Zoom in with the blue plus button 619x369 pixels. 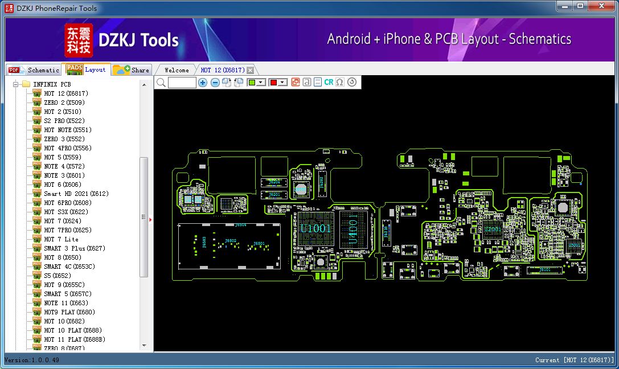click(203, 82)
